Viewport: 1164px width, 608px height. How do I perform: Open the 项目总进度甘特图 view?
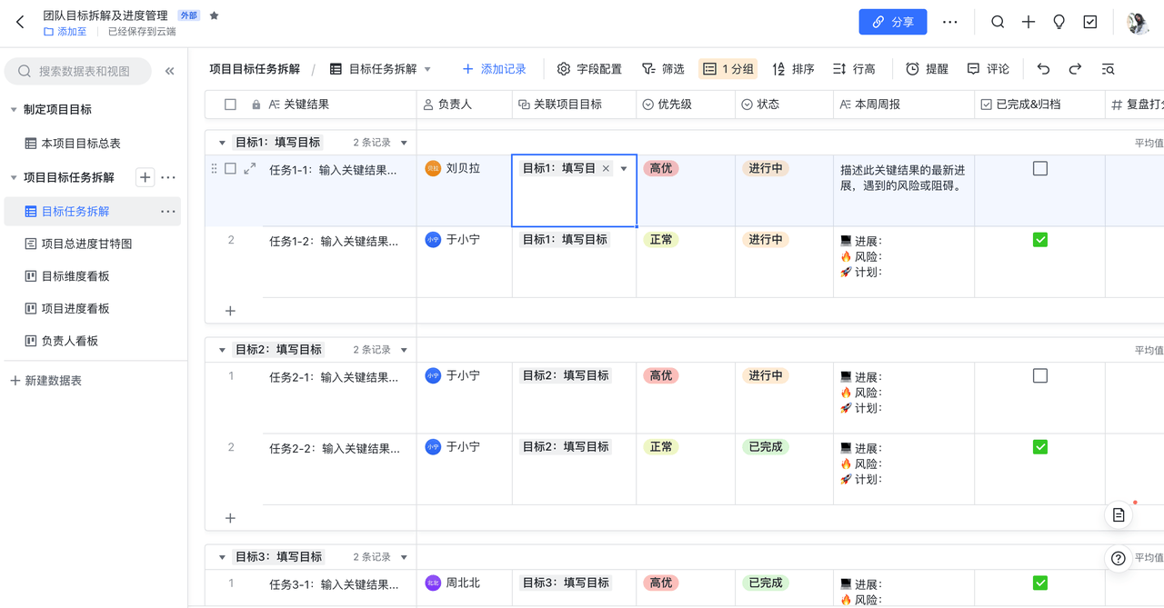(86, 244)
